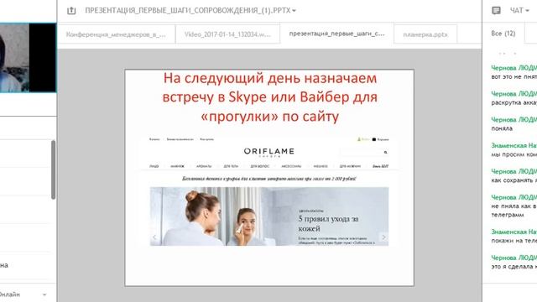Select the Все (12) chat tab
The width and height of the screenshot is (537, 302).
tap(503, 34)
